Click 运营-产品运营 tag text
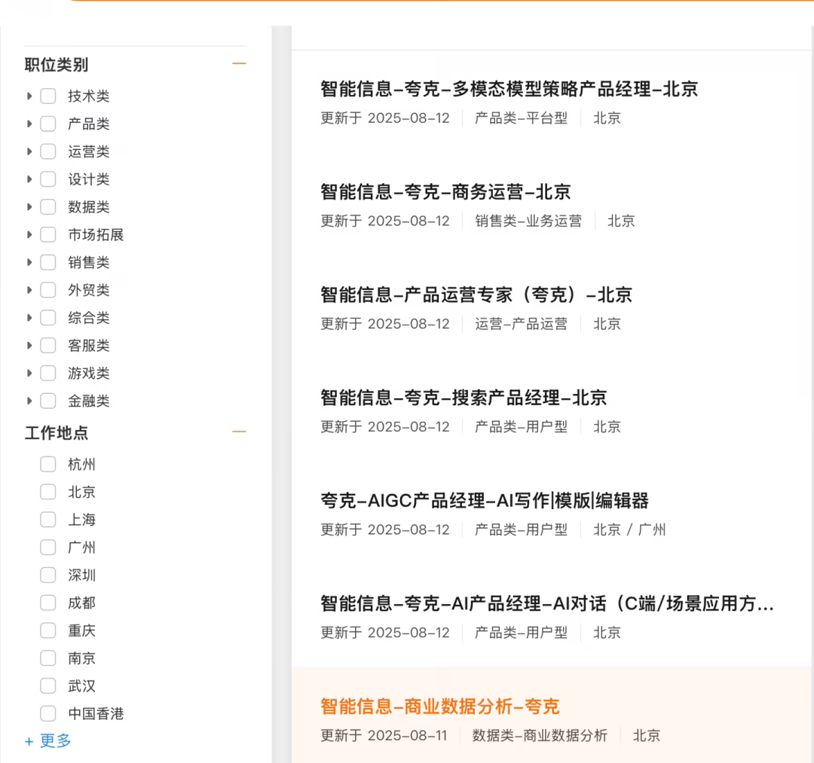 521,324
